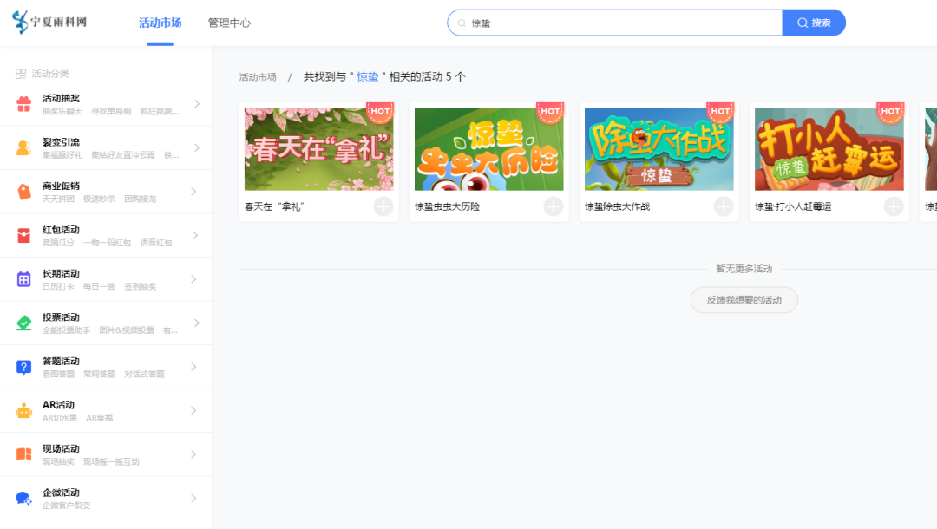937x529 pixels.
Task: Expand the 活动抽奖 category chevron
Action: (197, 104)
